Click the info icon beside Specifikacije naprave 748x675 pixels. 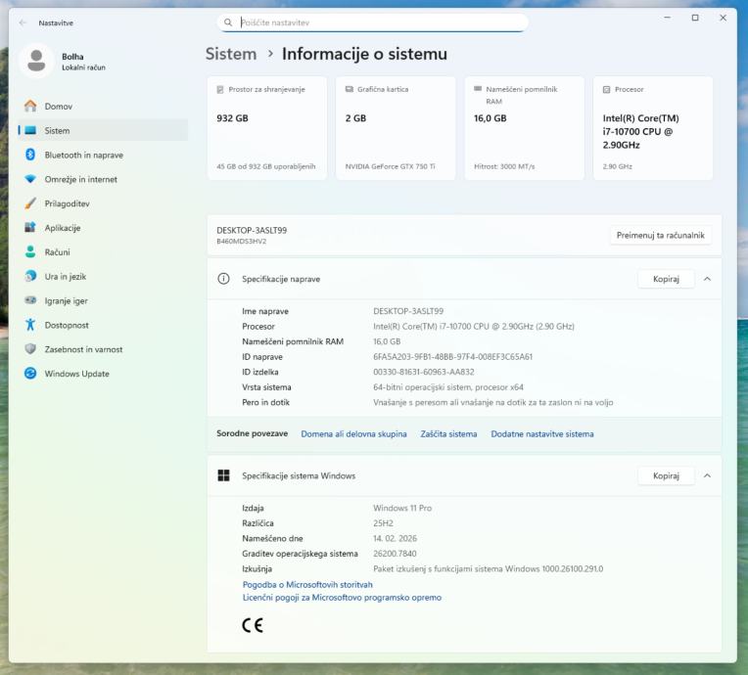point(223,279)
